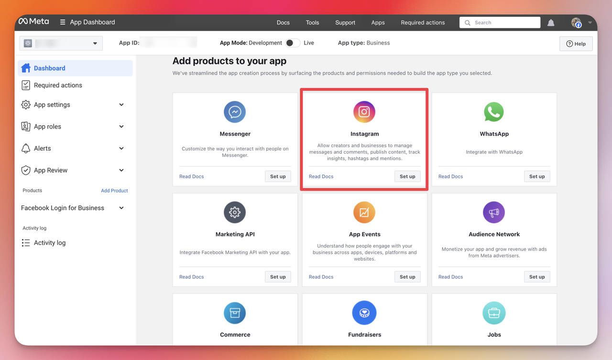
Task: Click the WhatsApp product icon
Action: tap(494, 112)
